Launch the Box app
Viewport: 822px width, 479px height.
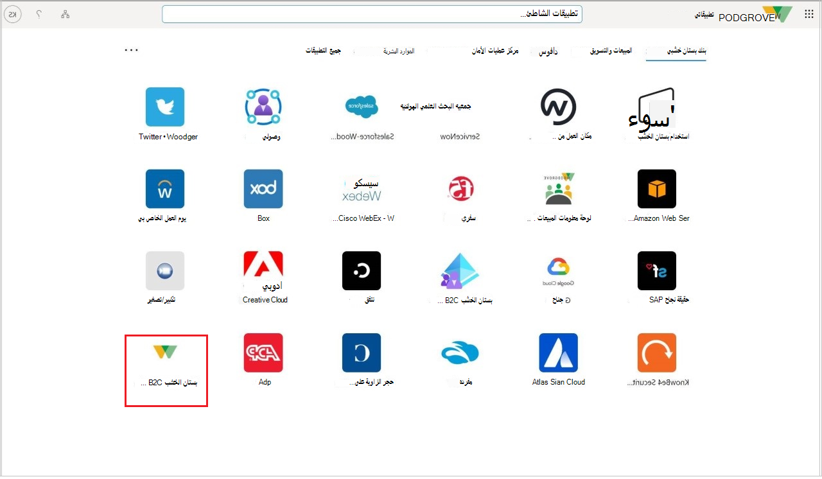pyautogui.click(x=263, y=189)
